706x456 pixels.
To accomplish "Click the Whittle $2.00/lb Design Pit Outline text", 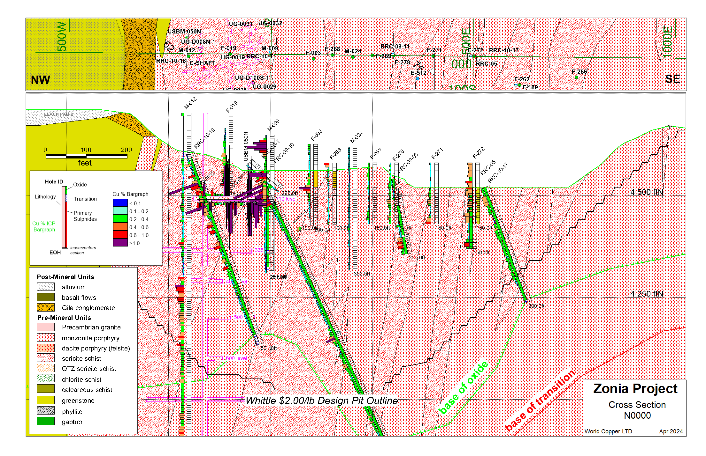I will point(322,401).
